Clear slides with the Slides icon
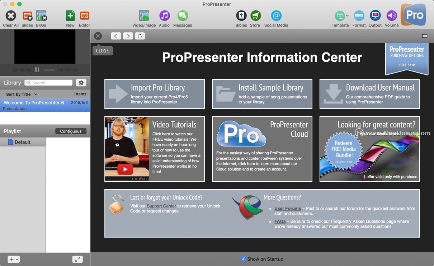434x266 pixels. tap(27, 16)
